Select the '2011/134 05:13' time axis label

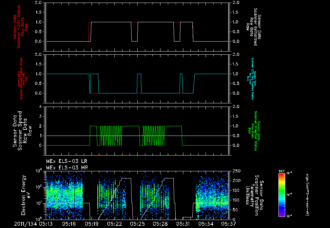33,224
